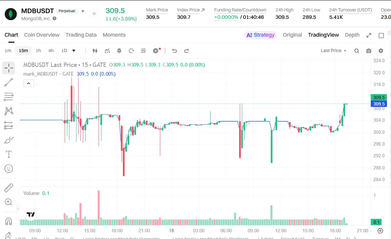The height and width of the screenshot is (239, 391).
Task: Add MDBUSDT to favorites with the star
Action: point(94,13)
